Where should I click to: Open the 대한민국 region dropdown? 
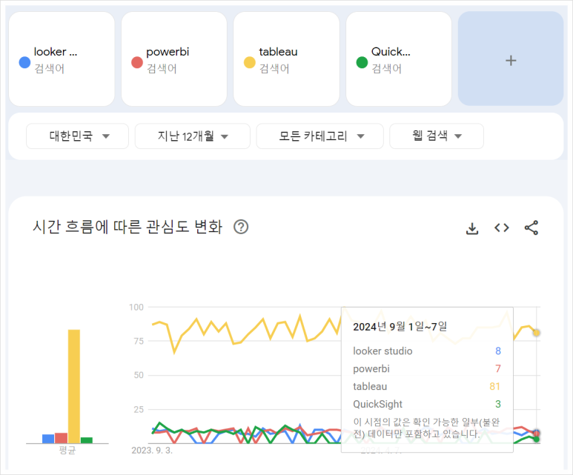click(x=78, y=136)
